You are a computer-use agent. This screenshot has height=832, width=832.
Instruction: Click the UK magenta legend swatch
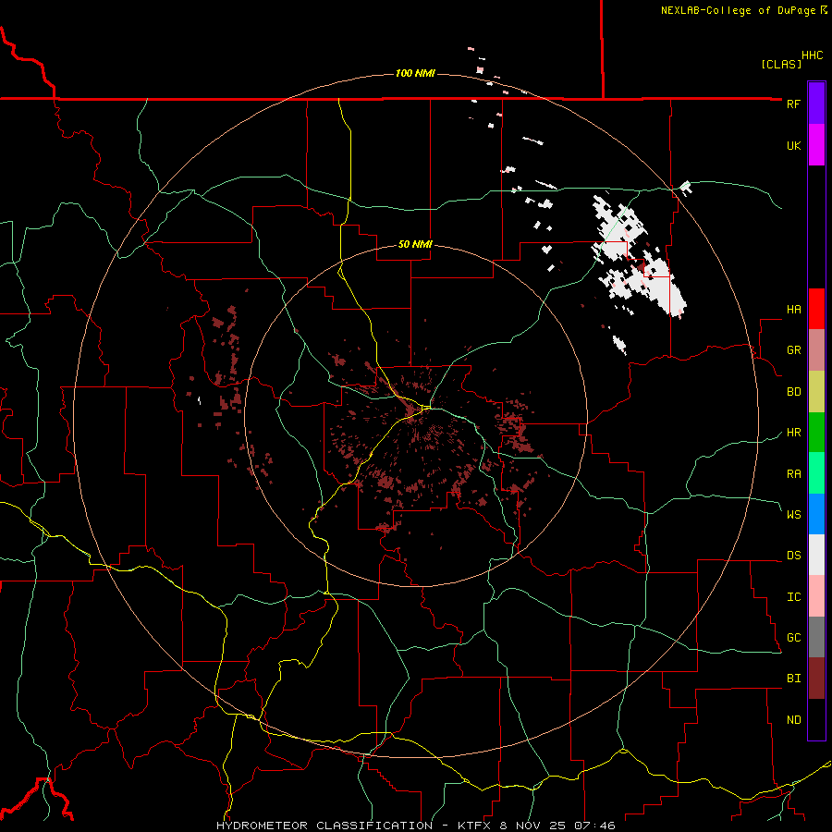(816, 145)
